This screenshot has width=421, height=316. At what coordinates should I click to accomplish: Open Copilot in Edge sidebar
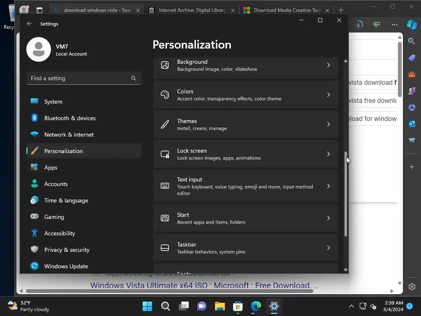pyautogui.click(x=412, y=24)
